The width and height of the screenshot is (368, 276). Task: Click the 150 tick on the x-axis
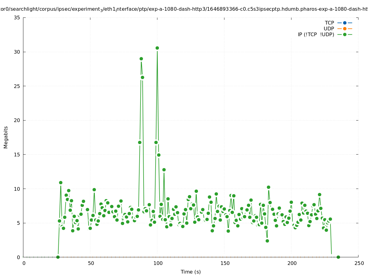coord(225,263)
